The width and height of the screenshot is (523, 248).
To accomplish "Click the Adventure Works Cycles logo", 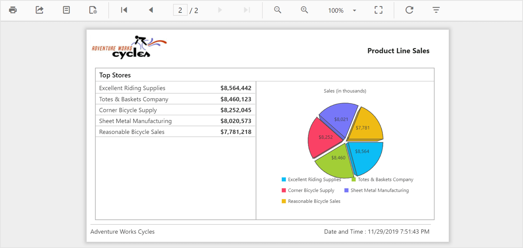I will pos(129,47).
